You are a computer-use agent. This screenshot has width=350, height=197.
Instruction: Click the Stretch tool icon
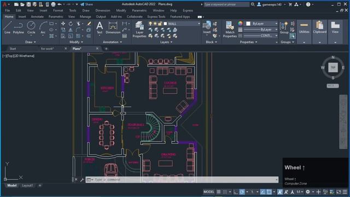(63, 36)
